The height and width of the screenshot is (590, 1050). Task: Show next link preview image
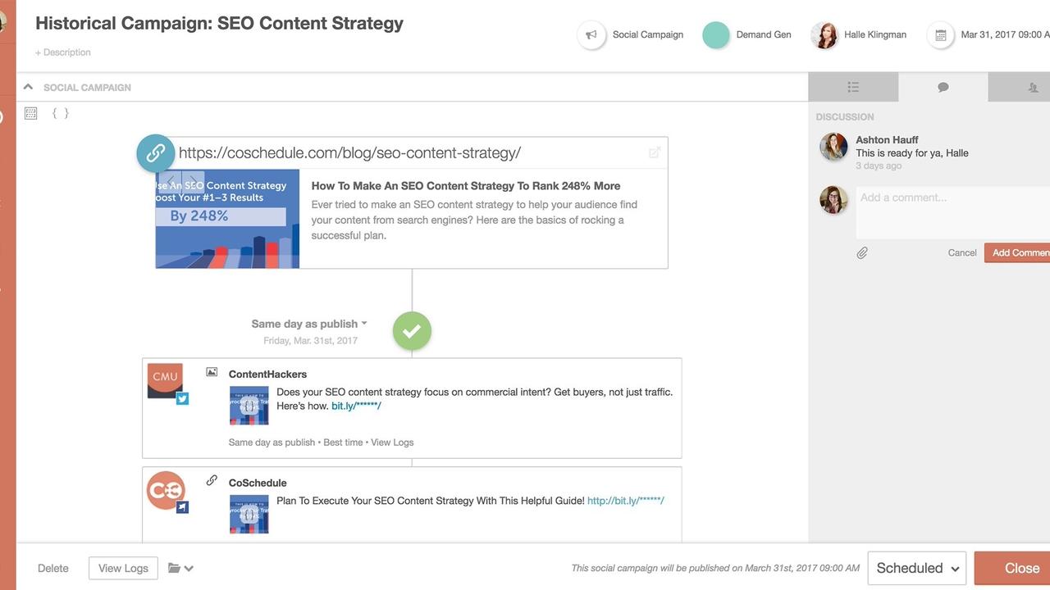pos(194,181)
